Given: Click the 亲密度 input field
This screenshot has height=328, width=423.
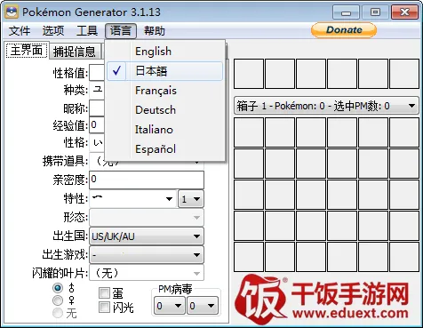Looking at the screenshot, I should click(147, 180).
